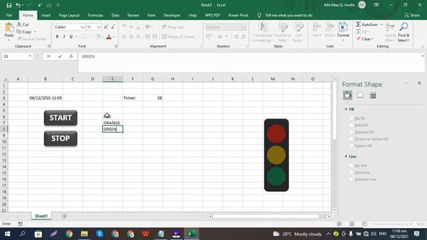427x240 pixels.
Task: Collapse the Fill section
Action: point(346,109)
